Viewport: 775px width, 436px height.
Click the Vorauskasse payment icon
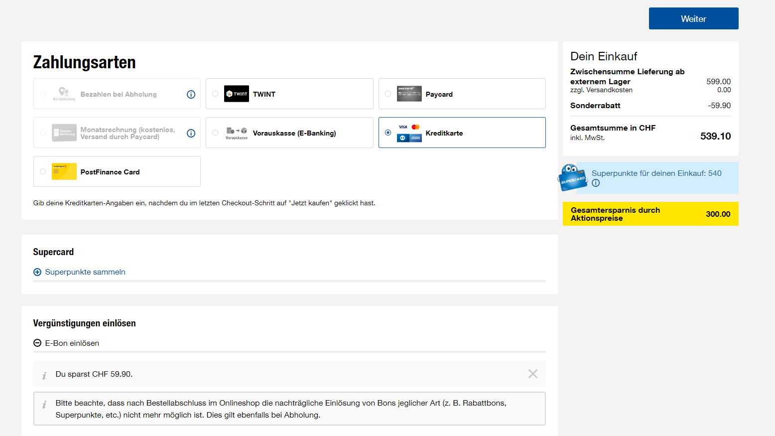pyautogui.click(x=236, y=133)
